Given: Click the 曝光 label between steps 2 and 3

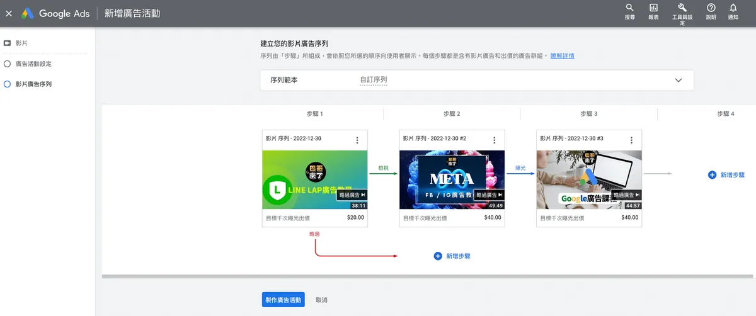Looking at the screenshot, I should [520, 168].
